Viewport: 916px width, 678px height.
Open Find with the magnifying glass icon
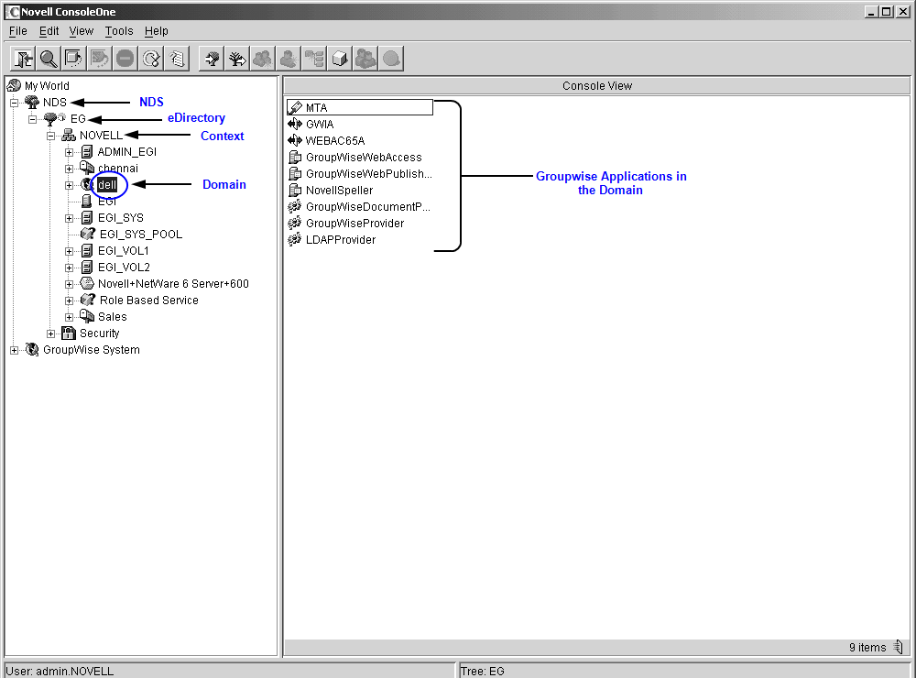coord(49,59)
